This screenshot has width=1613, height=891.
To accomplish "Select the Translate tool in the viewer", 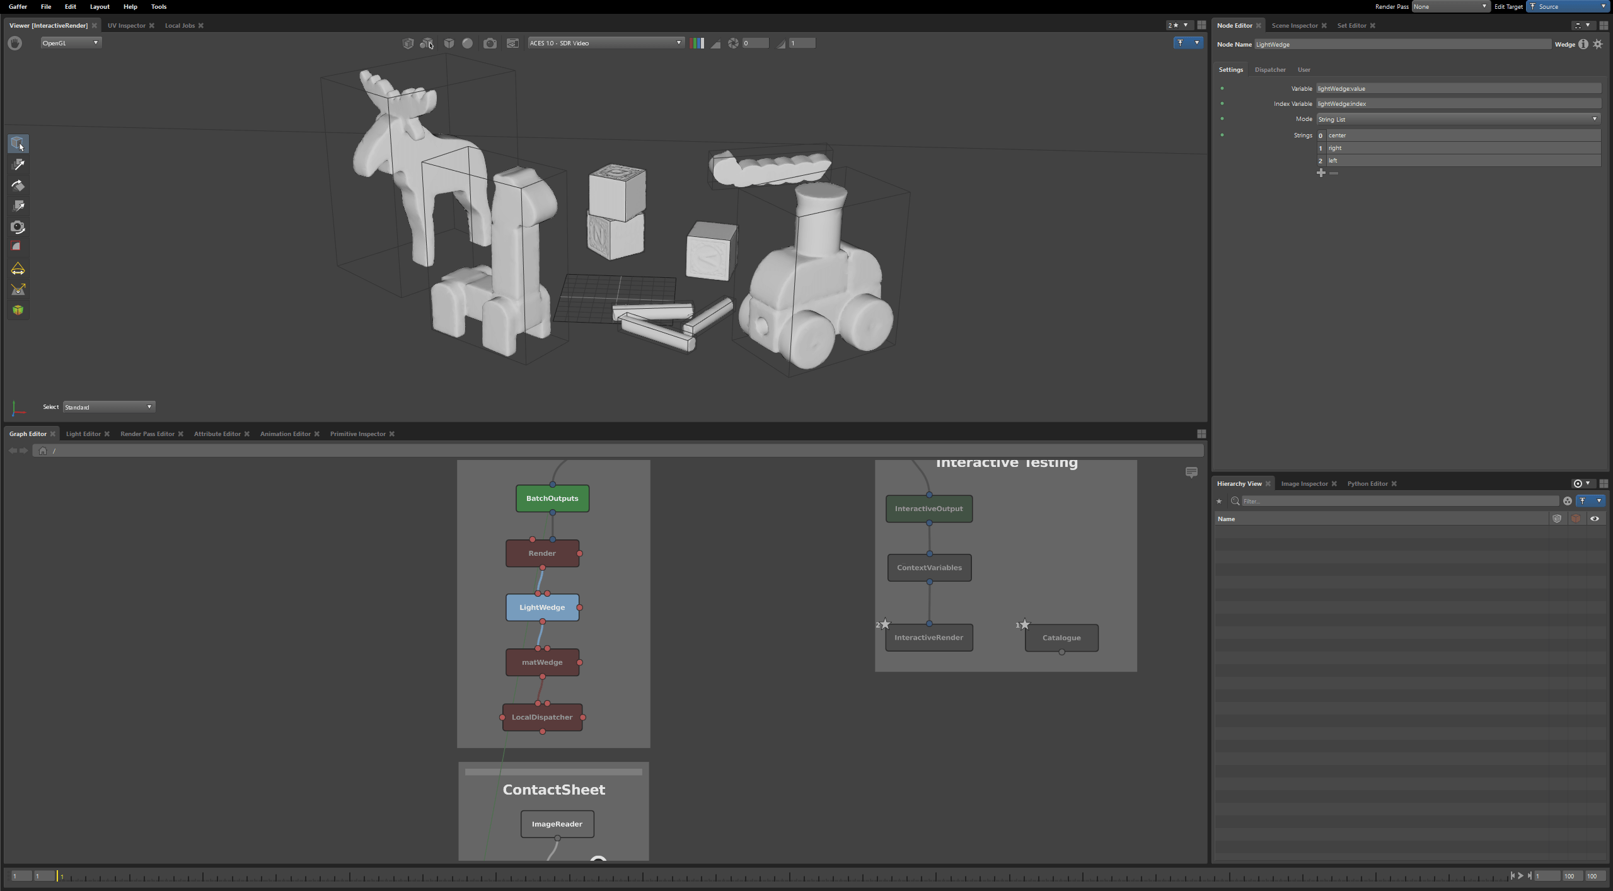I will click(18, 164).
